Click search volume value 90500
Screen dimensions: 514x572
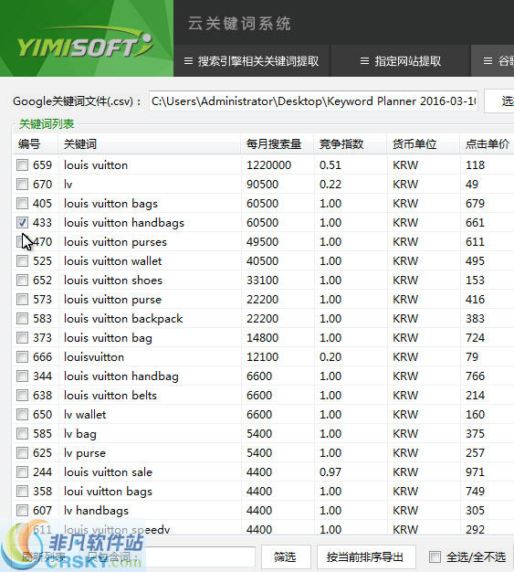[262, 185]
